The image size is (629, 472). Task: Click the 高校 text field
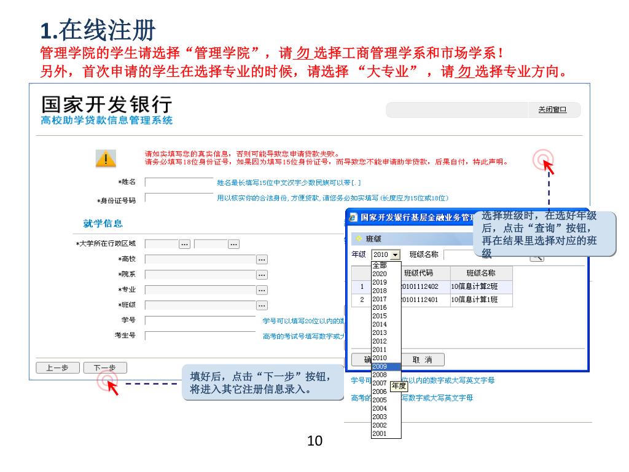tap(201, 260)
